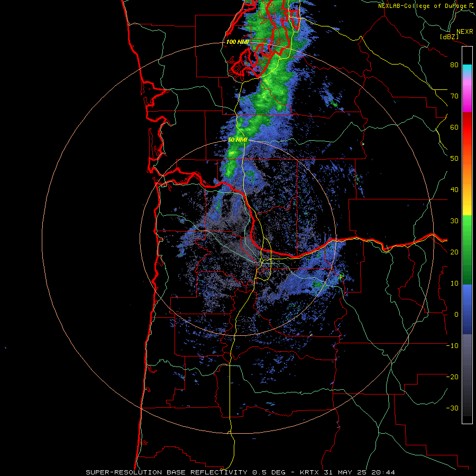
Task: Click the -10 dBZ scale value
Action: [x=452, y=346]
